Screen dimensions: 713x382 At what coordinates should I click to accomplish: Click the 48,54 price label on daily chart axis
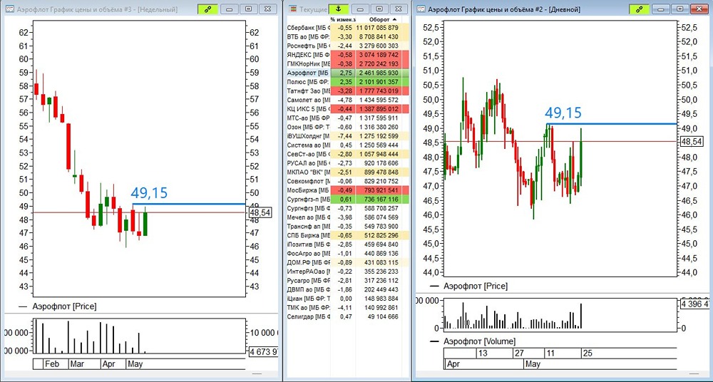click(692, 142)
